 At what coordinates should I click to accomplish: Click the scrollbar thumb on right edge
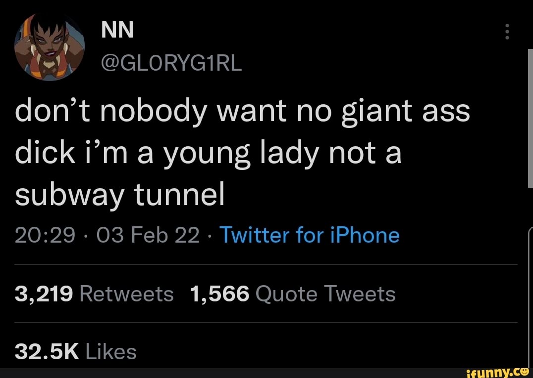tap(530, 119)
